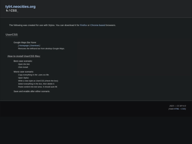The height and width of the screenshot is (144, 192).
Task: Open the tylrt.neocities.org site title link
Action: [21, 7]
